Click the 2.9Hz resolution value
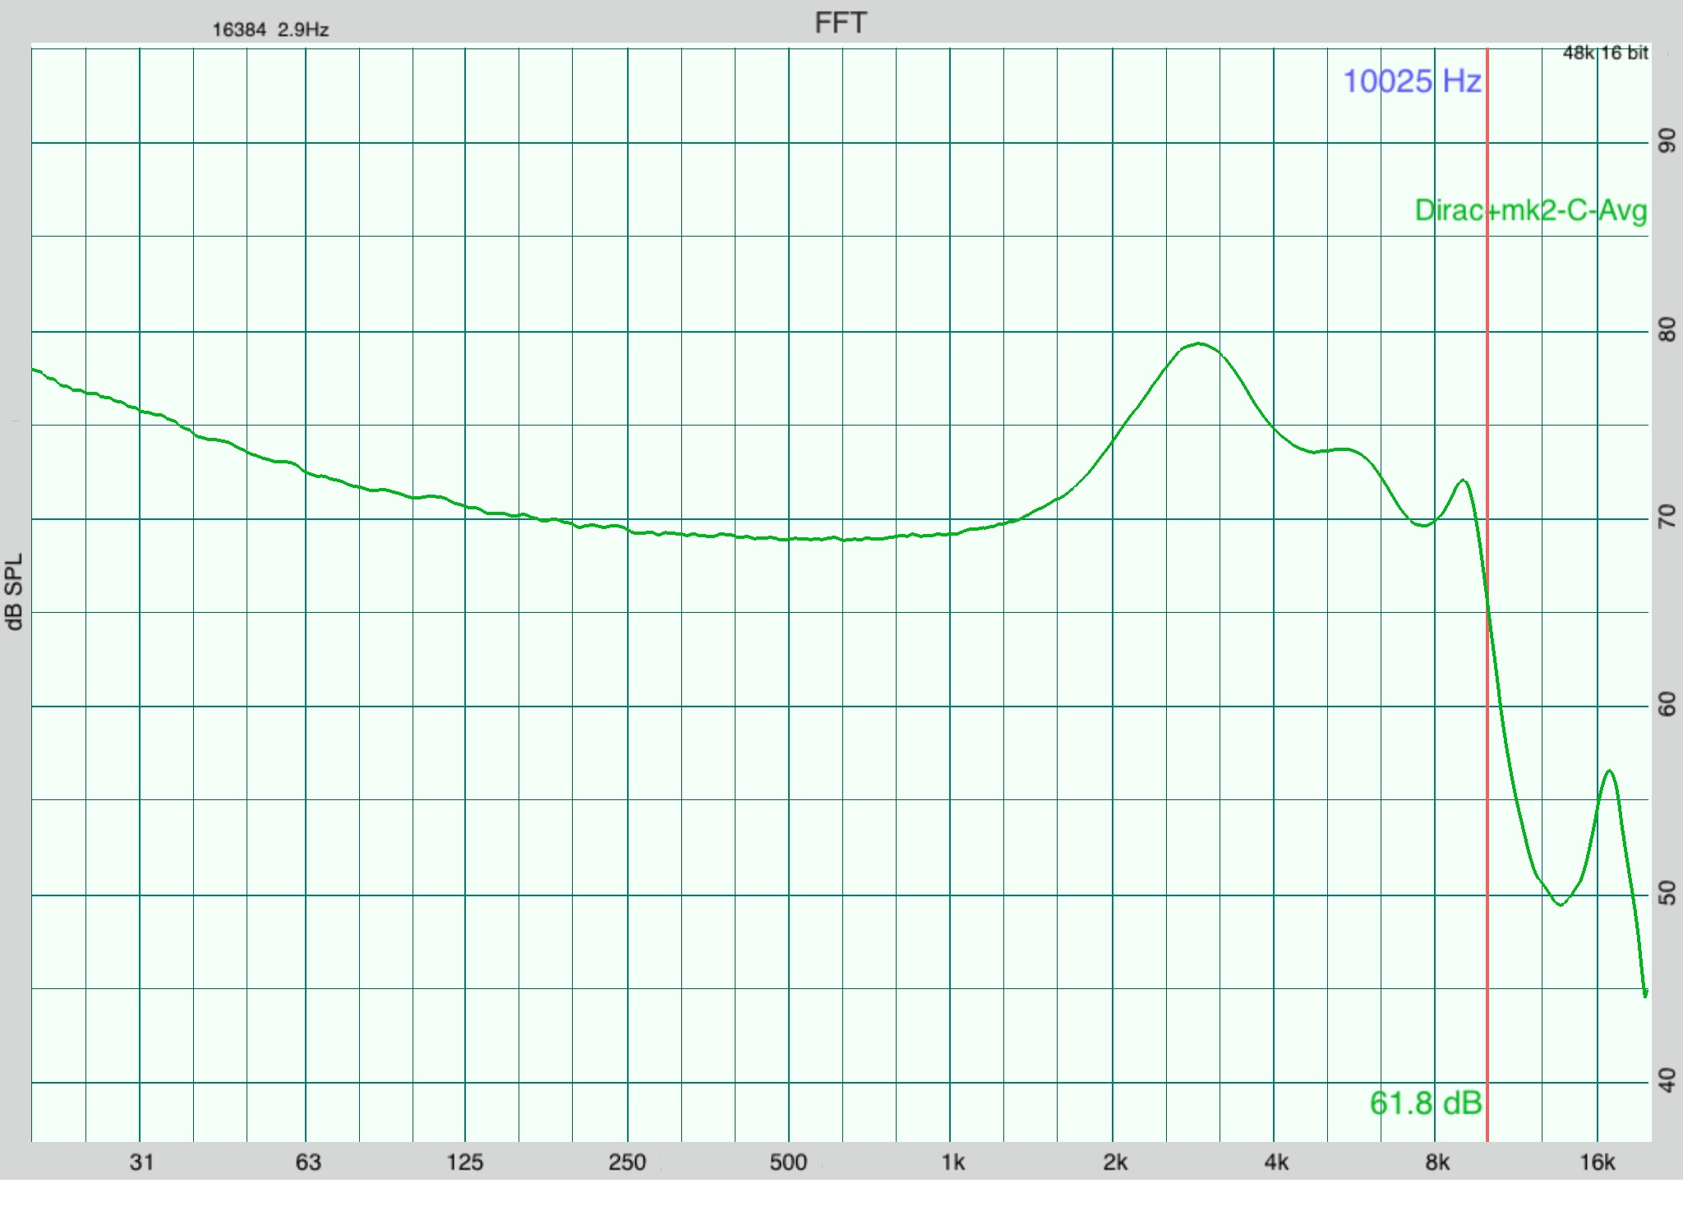This screenshot has height=1229, width=1683. tap(303, 30)
